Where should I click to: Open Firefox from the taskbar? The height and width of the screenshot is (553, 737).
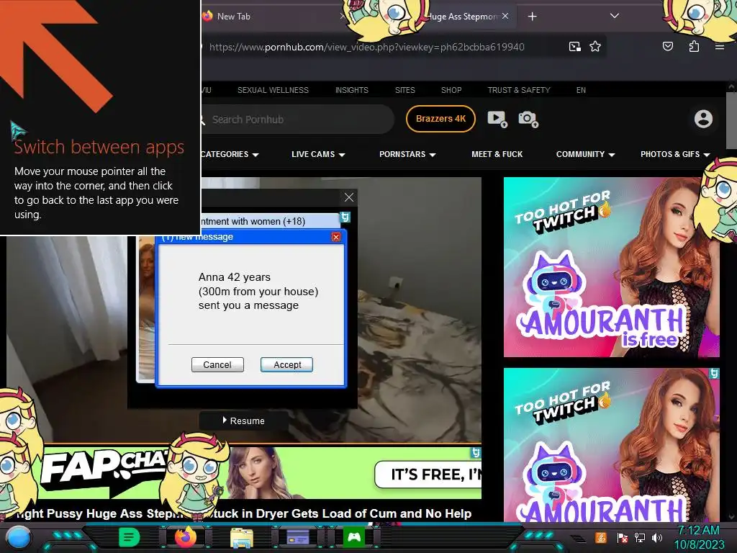tap(185, 537)
